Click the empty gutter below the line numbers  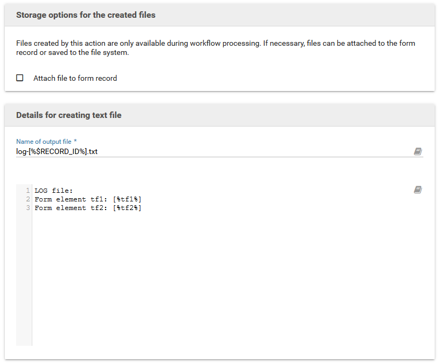click(24, 280)
